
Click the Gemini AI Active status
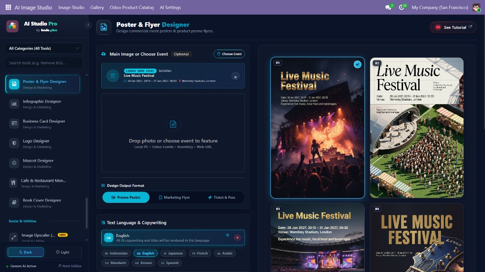click(x=21, y=266)
